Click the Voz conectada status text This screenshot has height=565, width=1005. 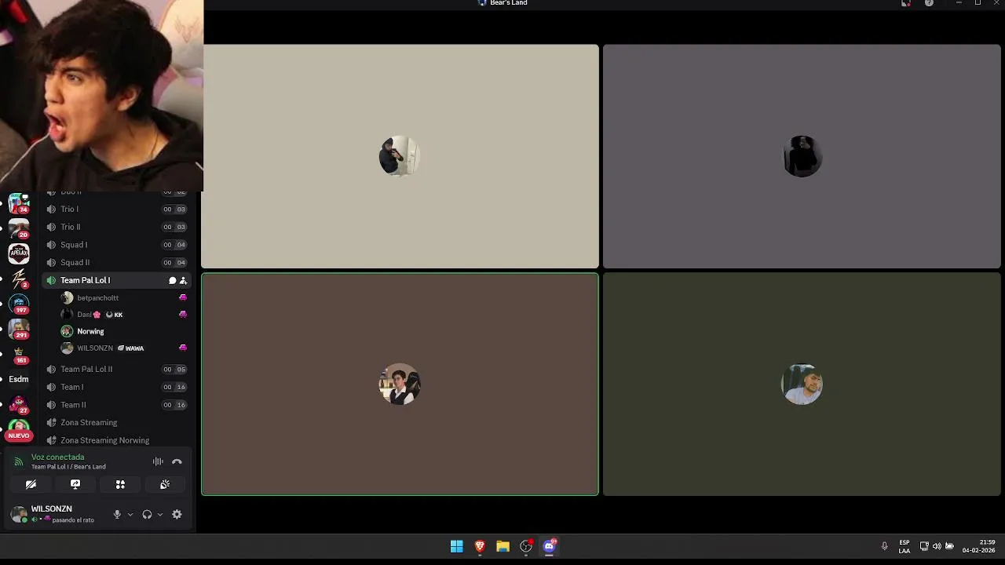click(x=57, y=457)
